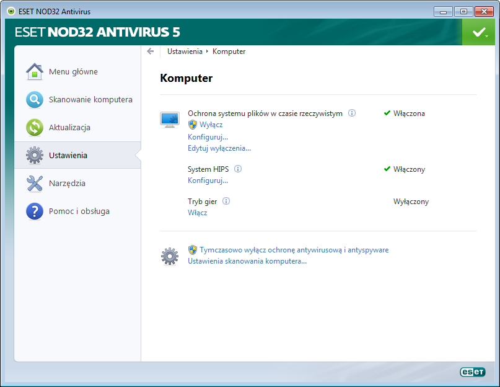The image size is (500, 387).
Task: Click the monitor icon beside Ochrona systemu plików
Action: point(170,120)
